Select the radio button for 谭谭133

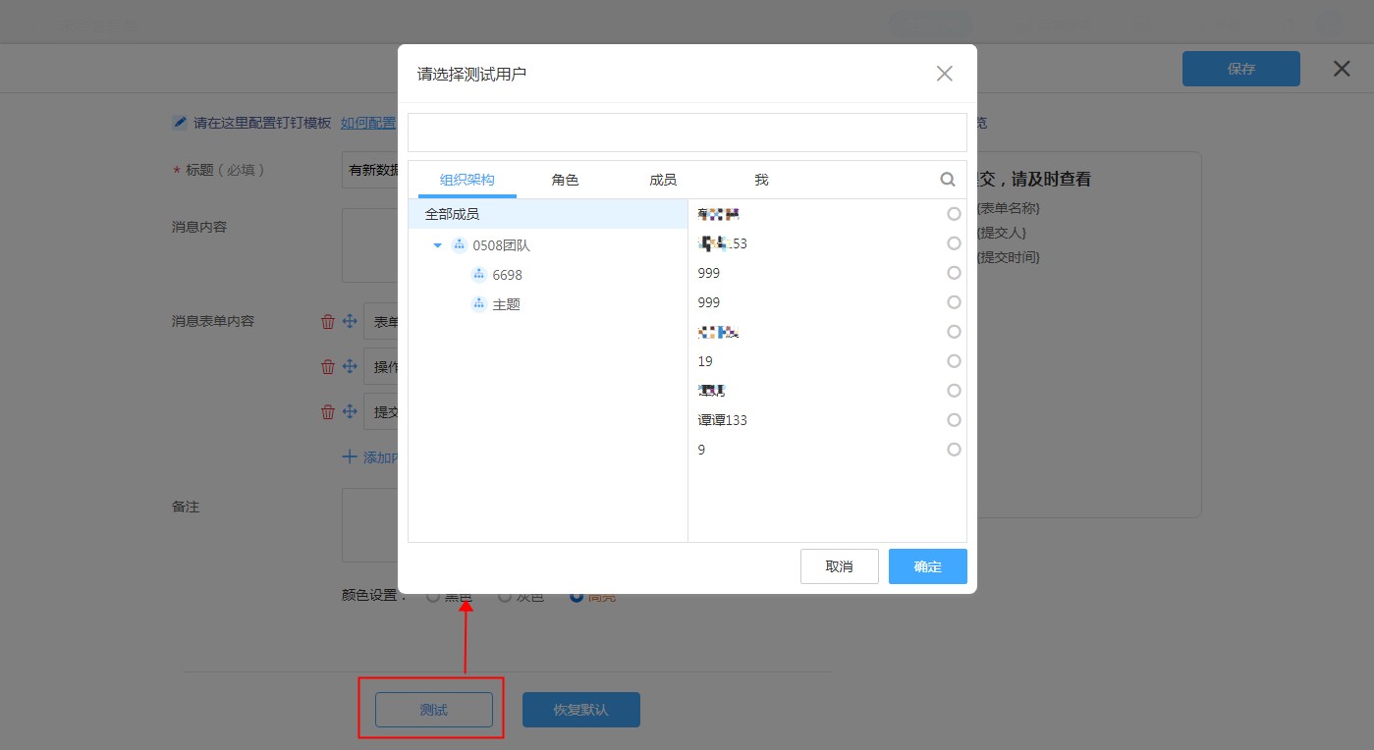tap(954, 420)
